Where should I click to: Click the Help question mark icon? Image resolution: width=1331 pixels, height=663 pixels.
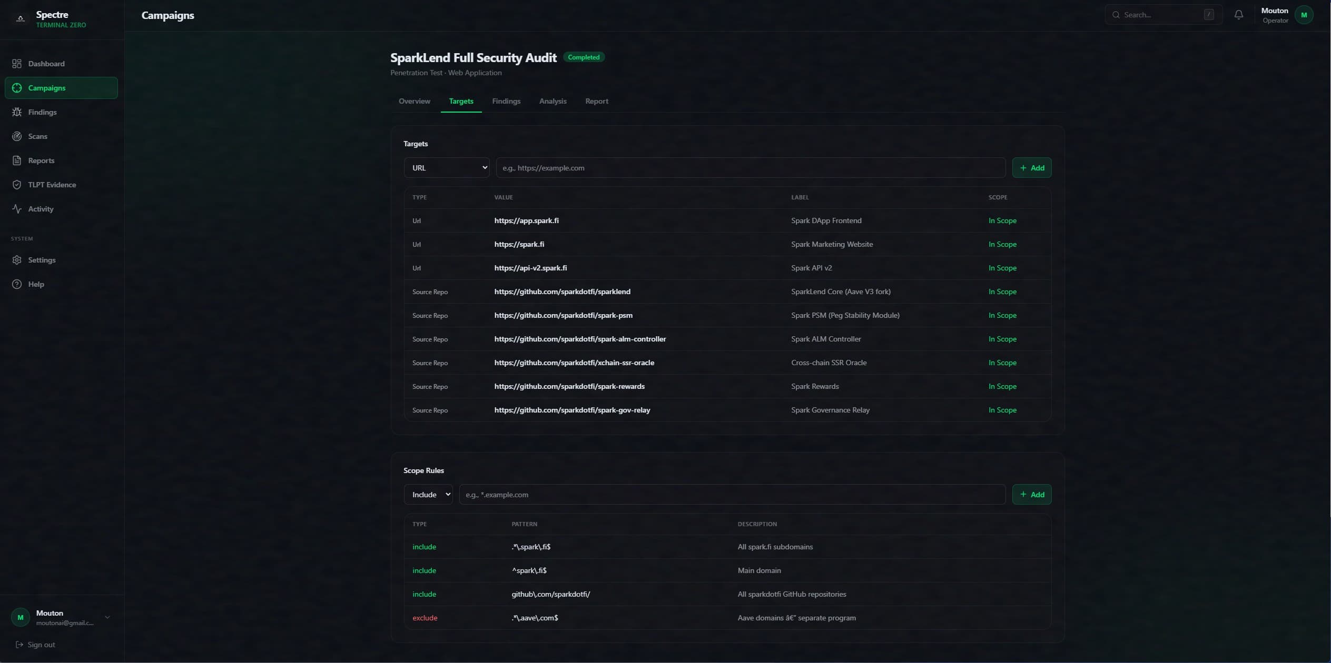(17, 284)
